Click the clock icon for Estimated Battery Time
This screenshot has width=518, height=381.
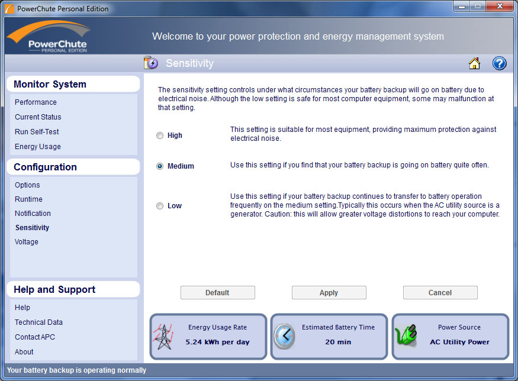[x=284, y=337]
